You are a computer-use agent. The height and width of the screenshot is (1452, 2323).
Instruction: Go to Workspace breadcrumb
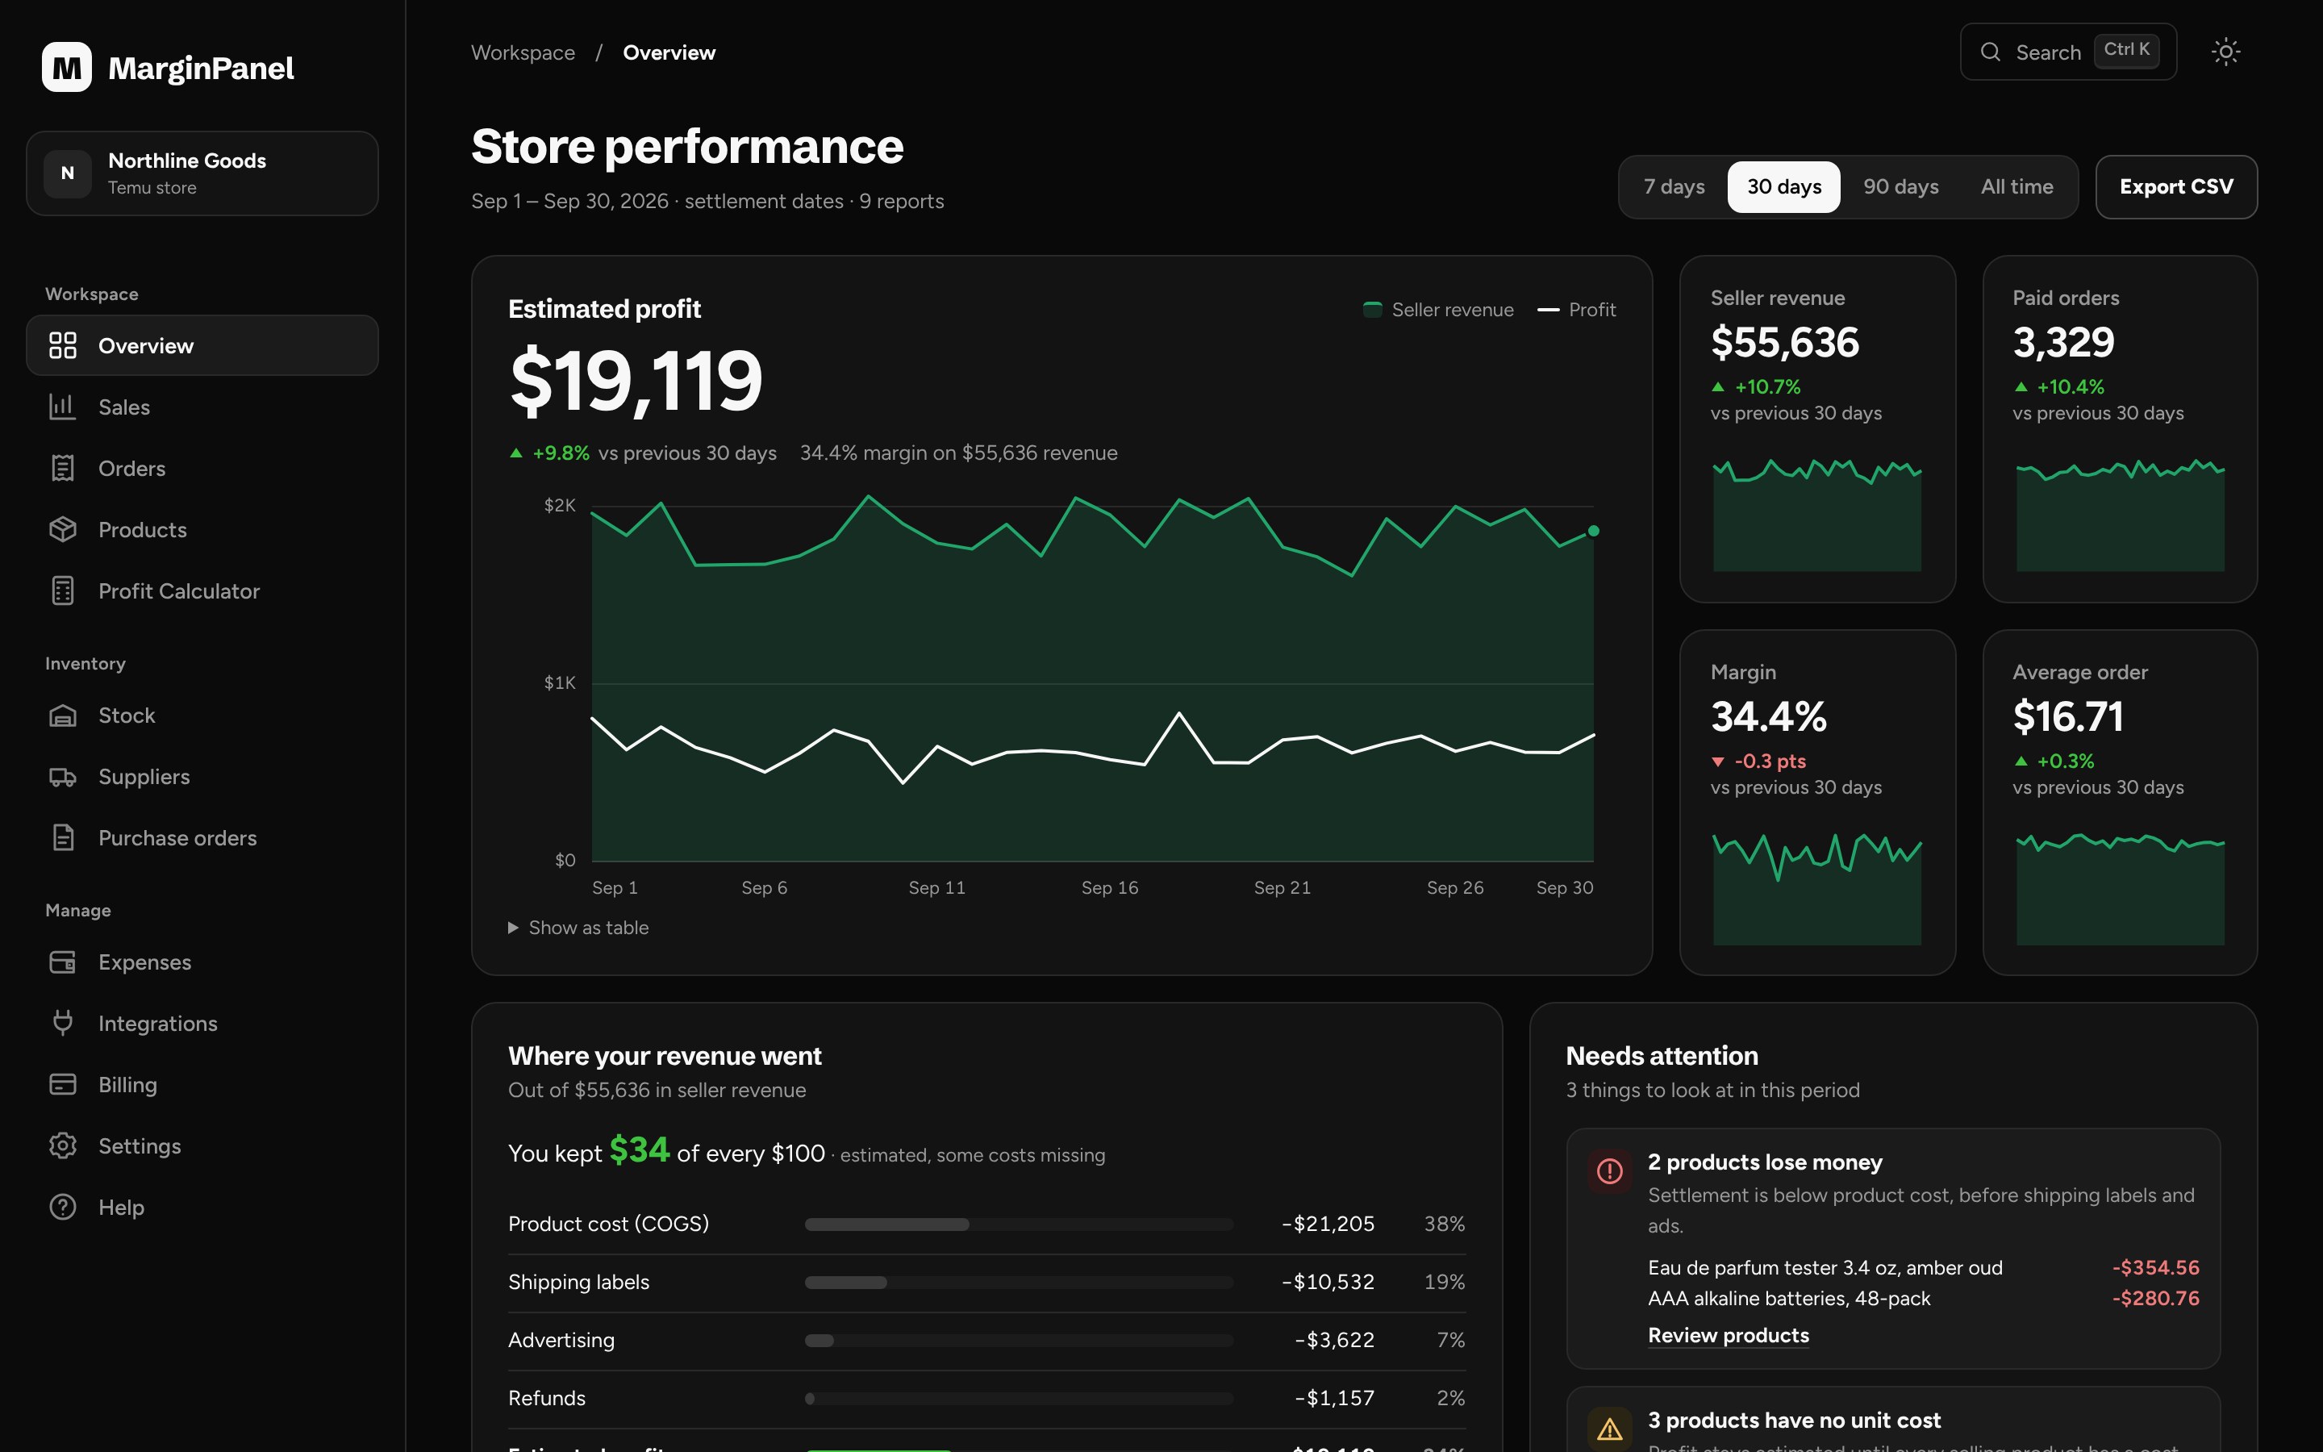point(523,52)
